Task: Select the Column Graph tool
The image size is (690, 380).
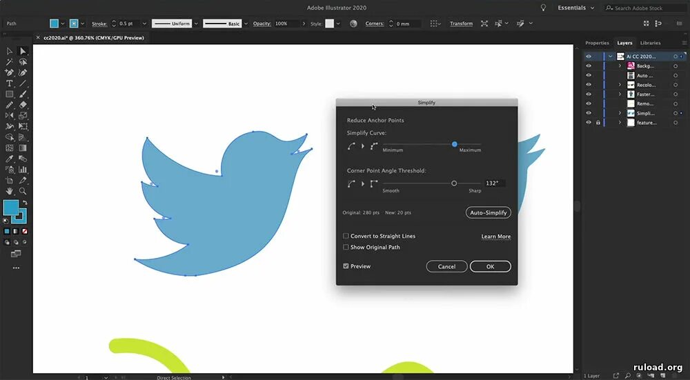Action: click(23, 170)
